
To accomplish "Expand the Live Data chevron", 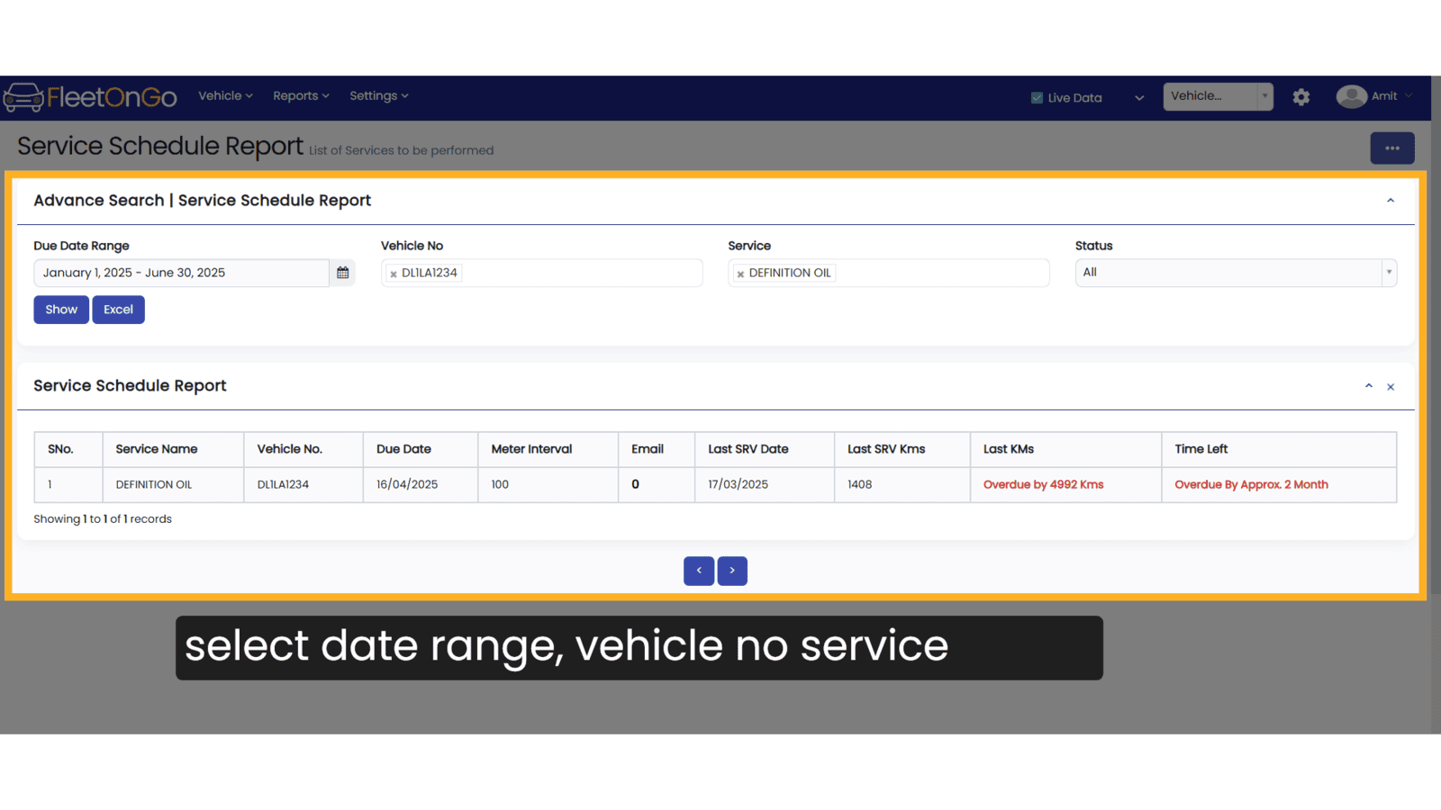I will [1139, 97].
